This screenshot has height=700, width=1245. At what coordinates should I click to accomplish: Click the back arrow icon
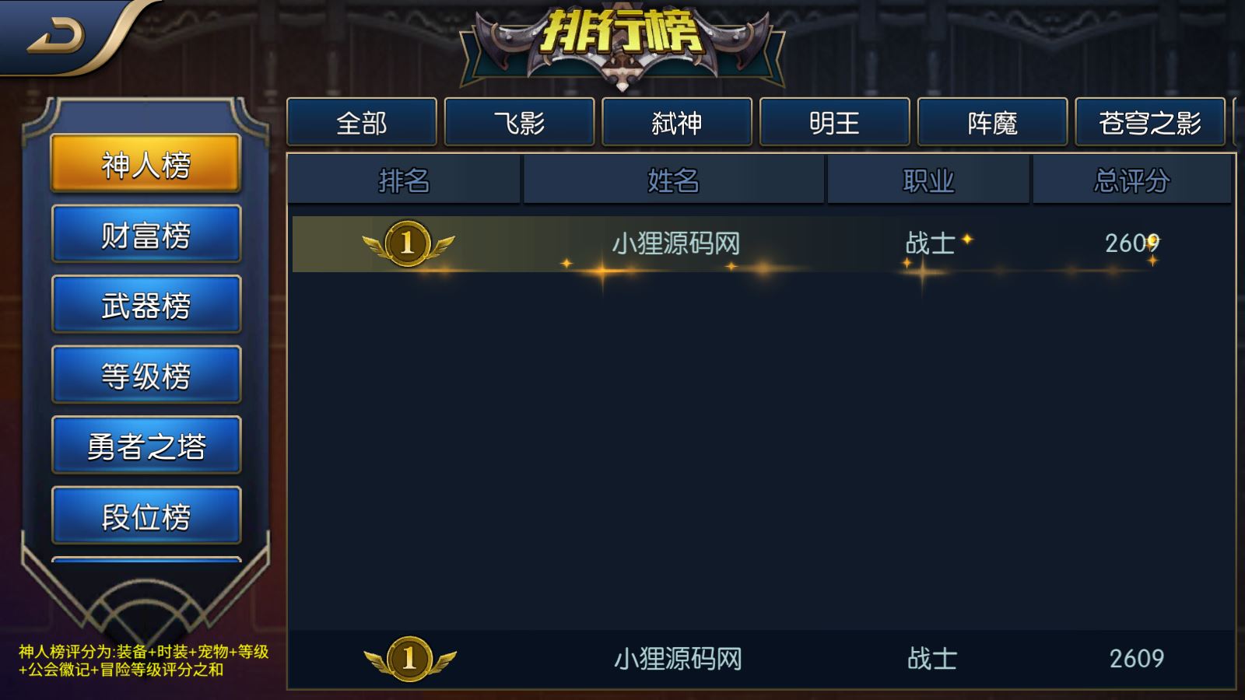[56, 36]
